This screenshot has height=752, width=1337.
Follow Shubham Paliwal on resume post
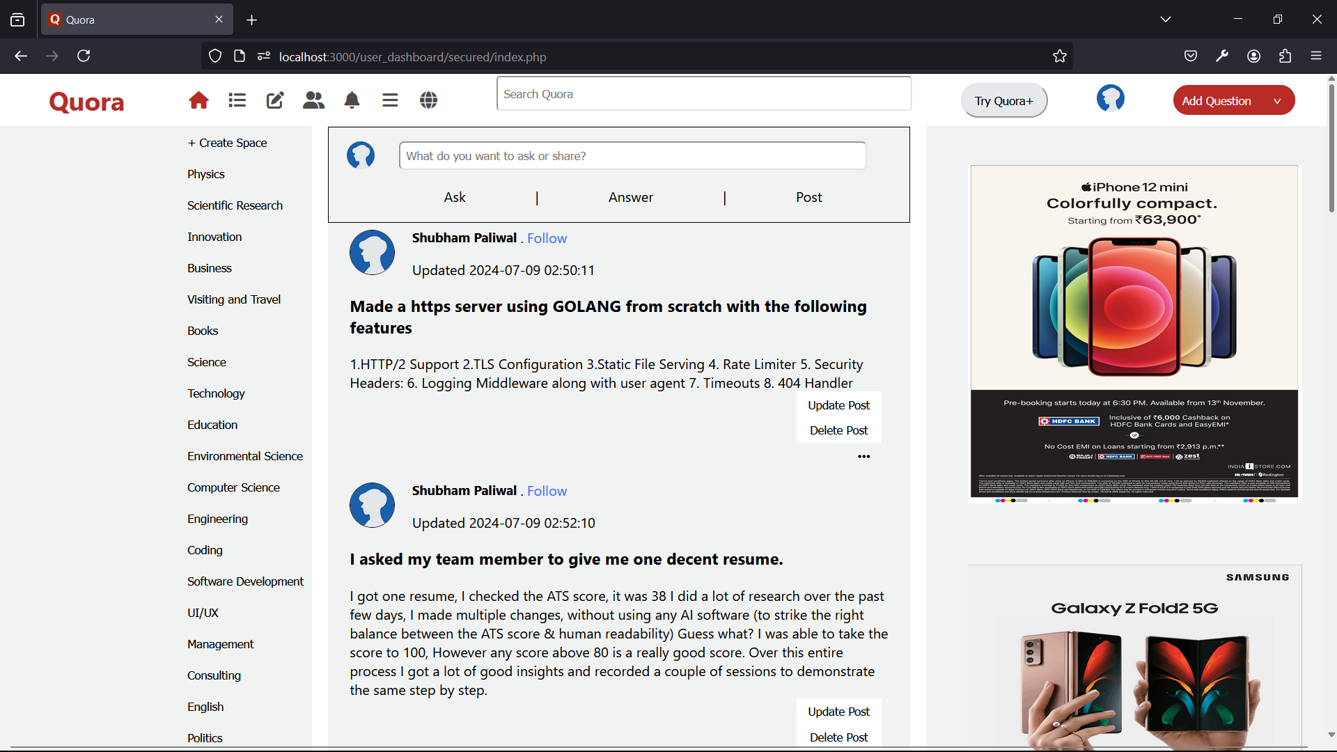coord(547,491)
